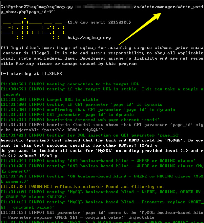Screen dimensions: 204x223
Task: Click the [11:31:10] MySQL boolean-based blind line
Action: coord(102,192)
